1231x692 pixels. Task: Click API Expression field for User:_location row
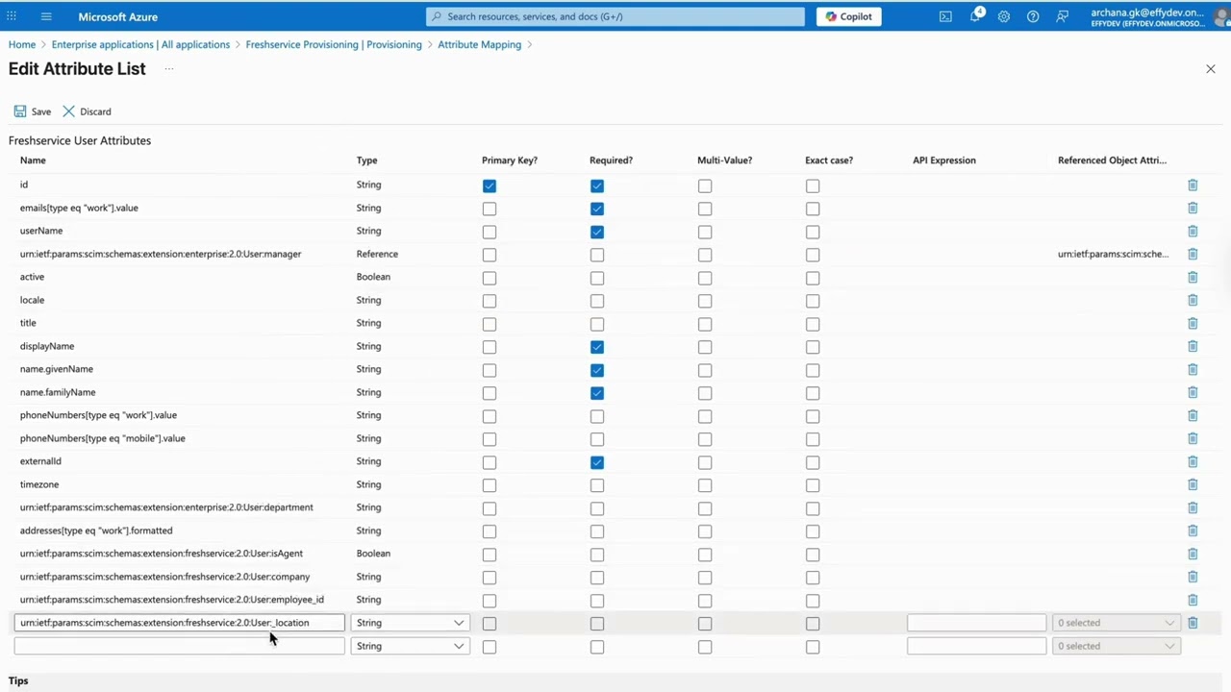click(x=976, y=623)
